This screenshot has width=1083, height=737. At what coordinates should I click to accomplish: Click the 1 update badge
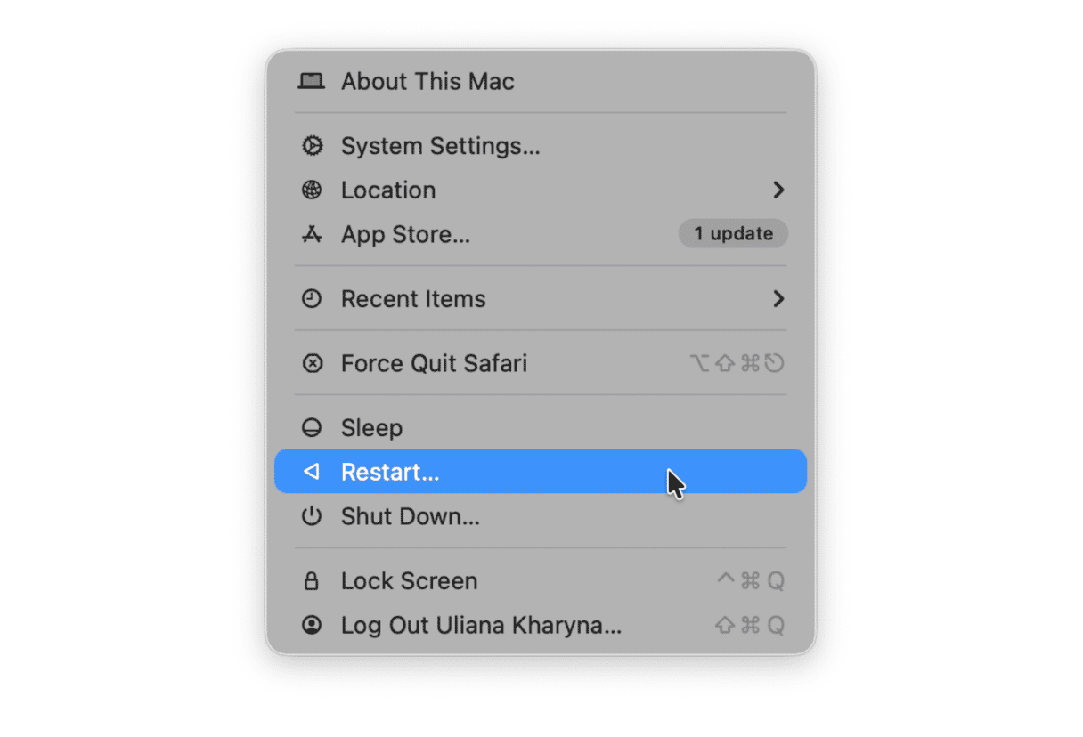[732, 233]
